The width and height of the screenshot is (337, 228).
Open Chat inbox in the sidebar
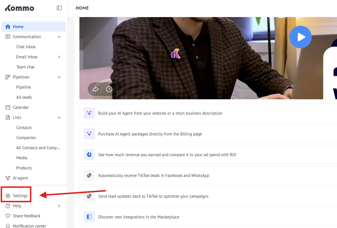tap(26, 47)
